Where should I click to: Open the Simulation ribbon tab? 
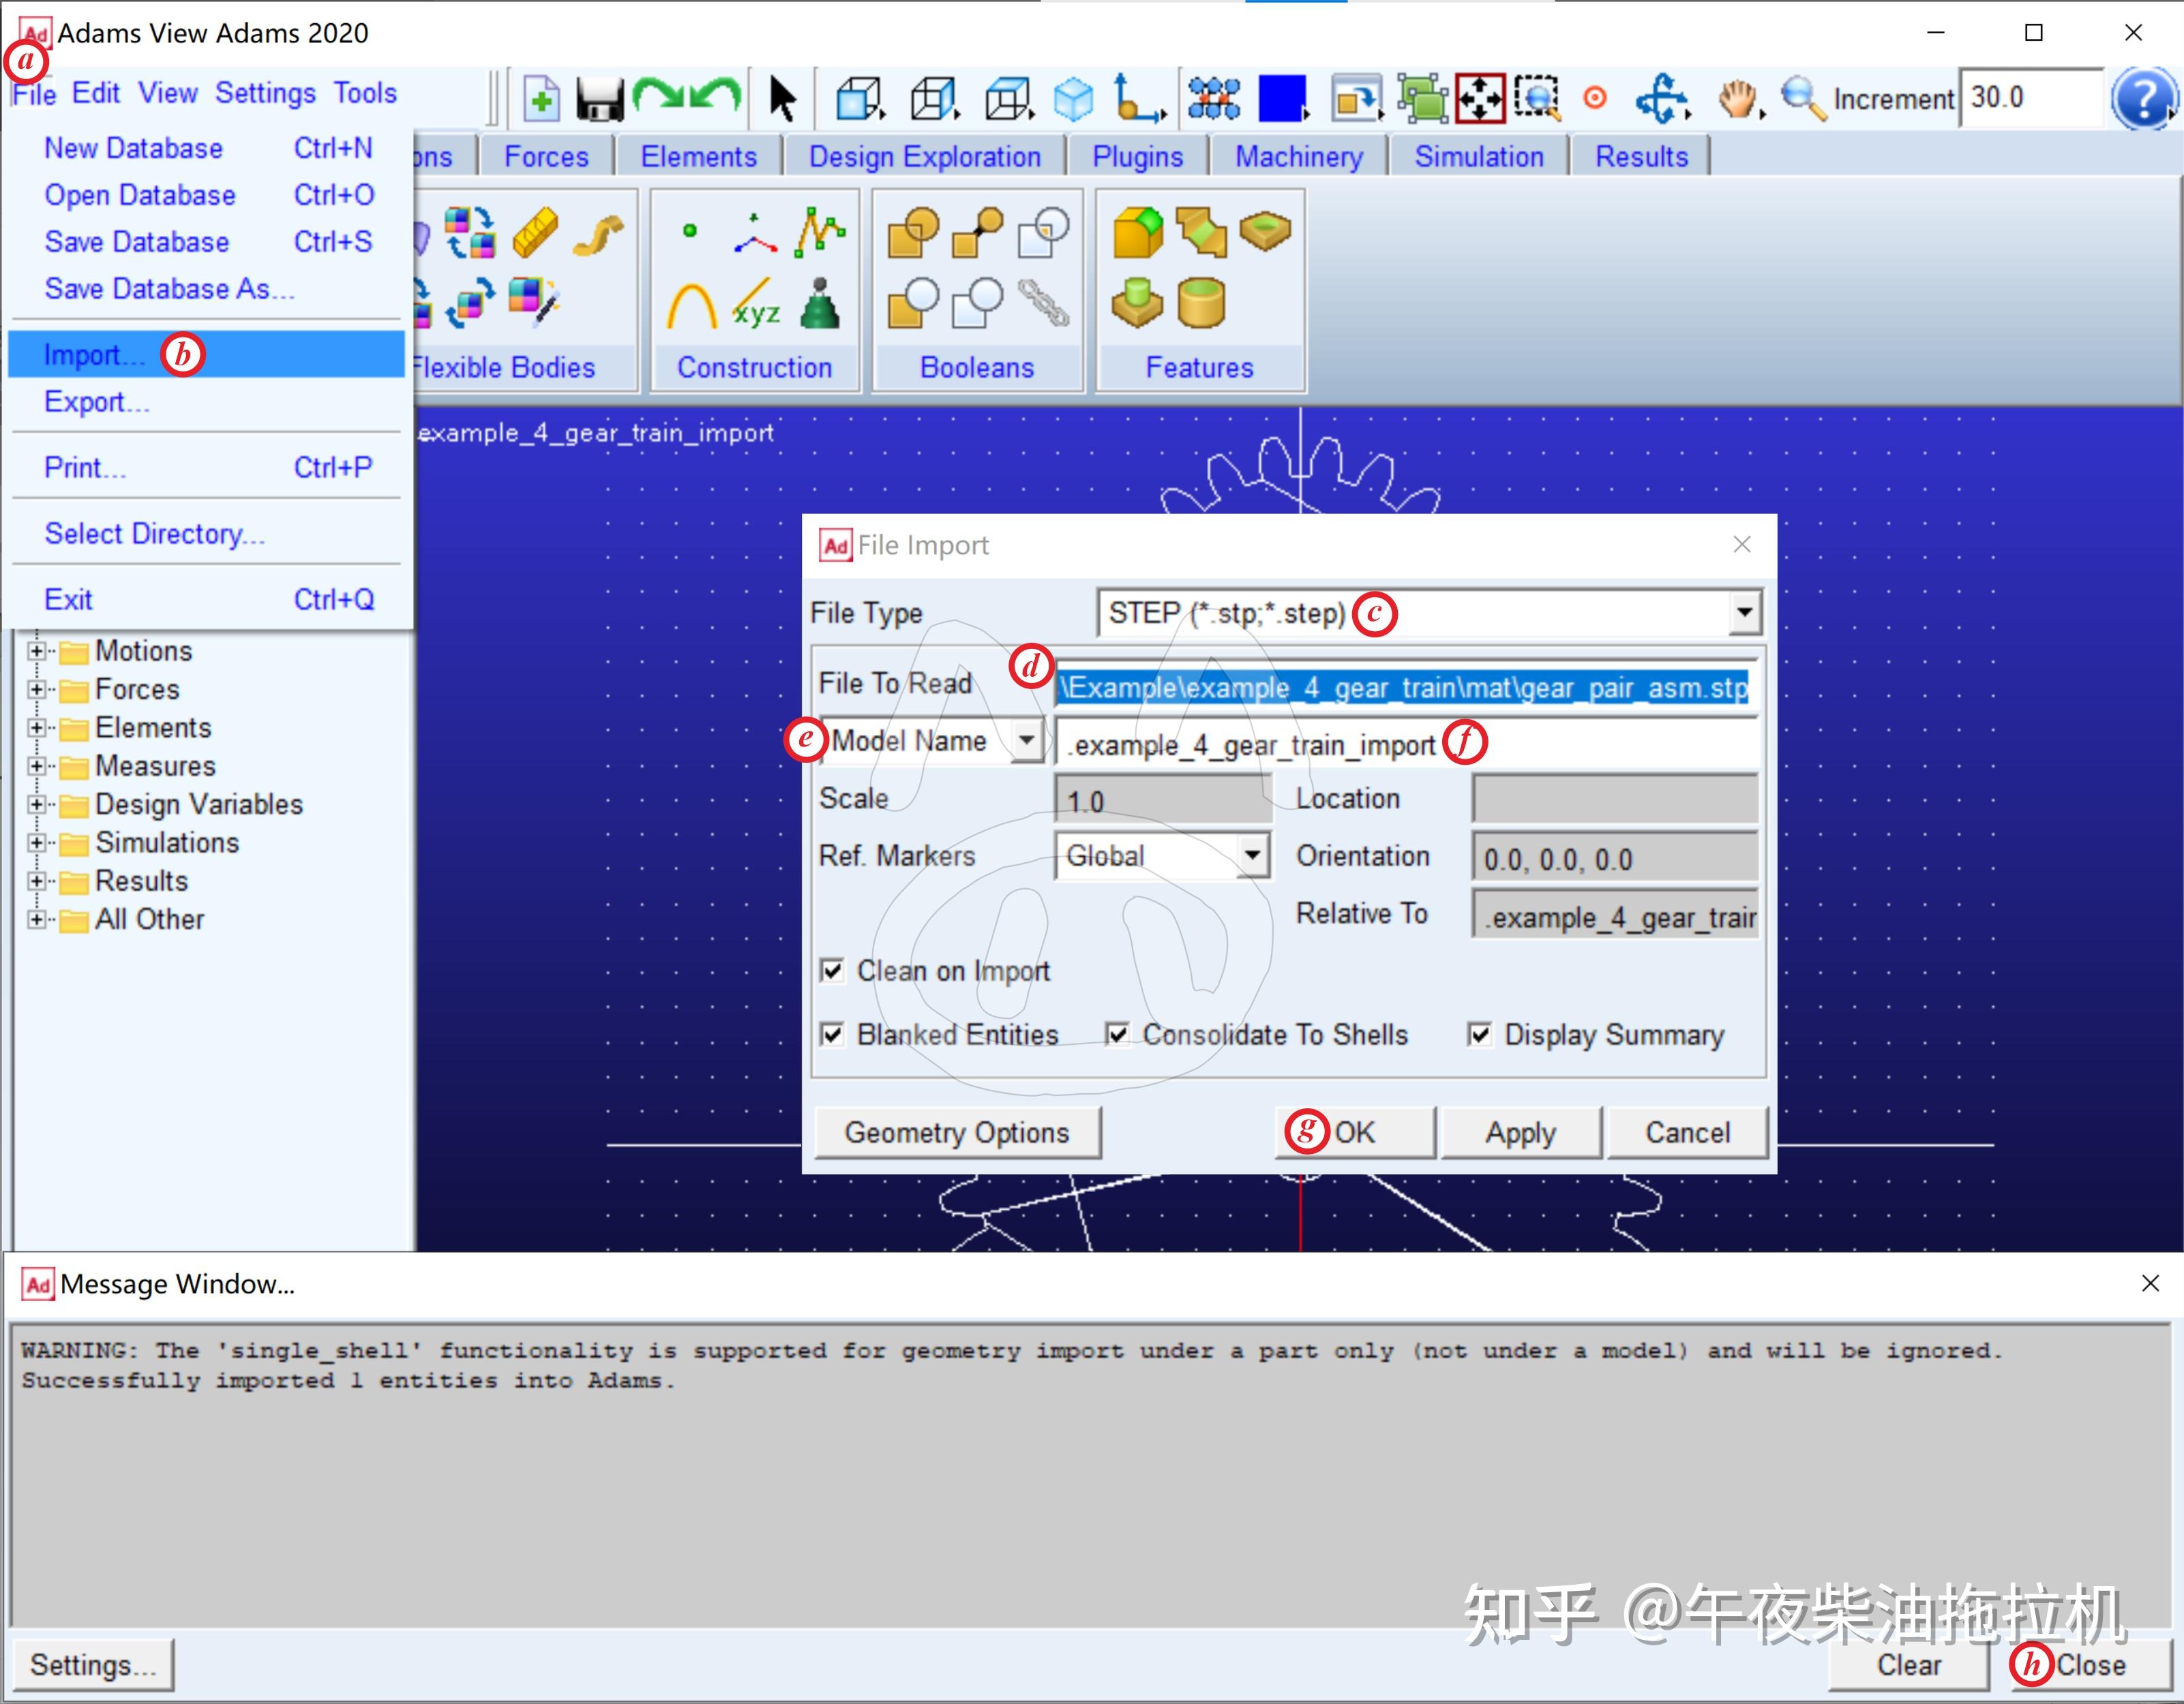[x=1478, y=157]
